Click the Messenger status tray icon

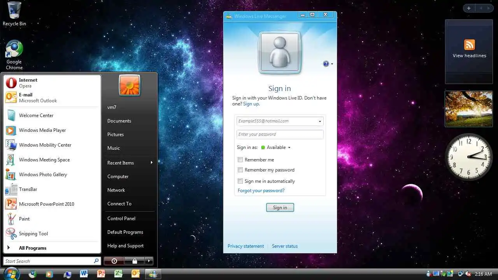(x=429, y=274)
